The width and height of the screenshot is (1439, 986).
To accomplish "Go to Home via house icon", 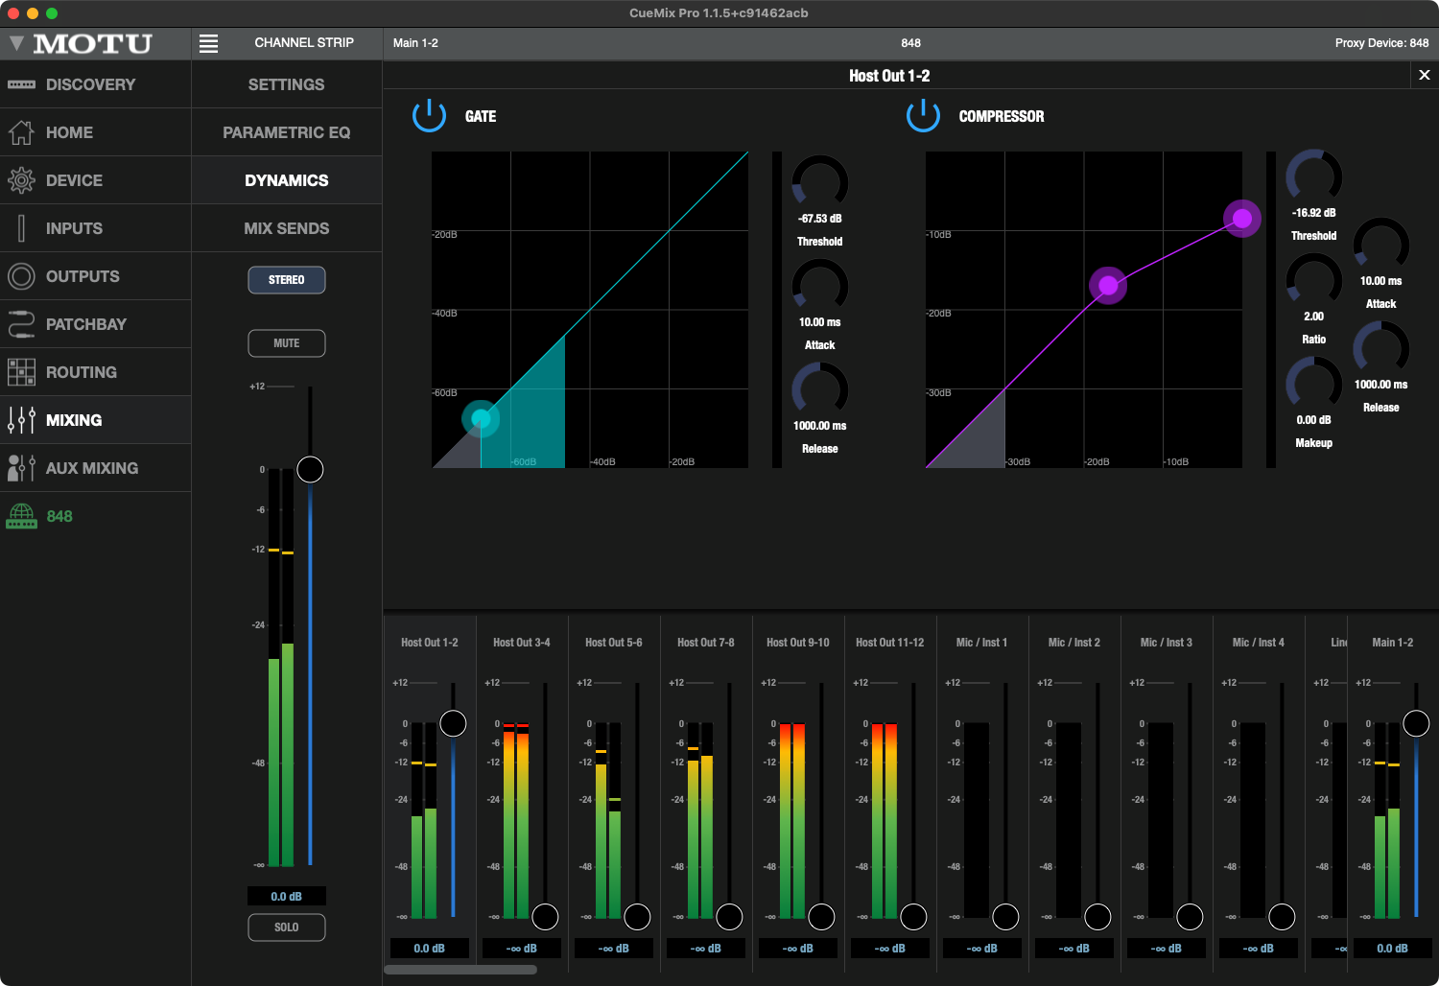I will pyautogui.click(x=21, y=132).
